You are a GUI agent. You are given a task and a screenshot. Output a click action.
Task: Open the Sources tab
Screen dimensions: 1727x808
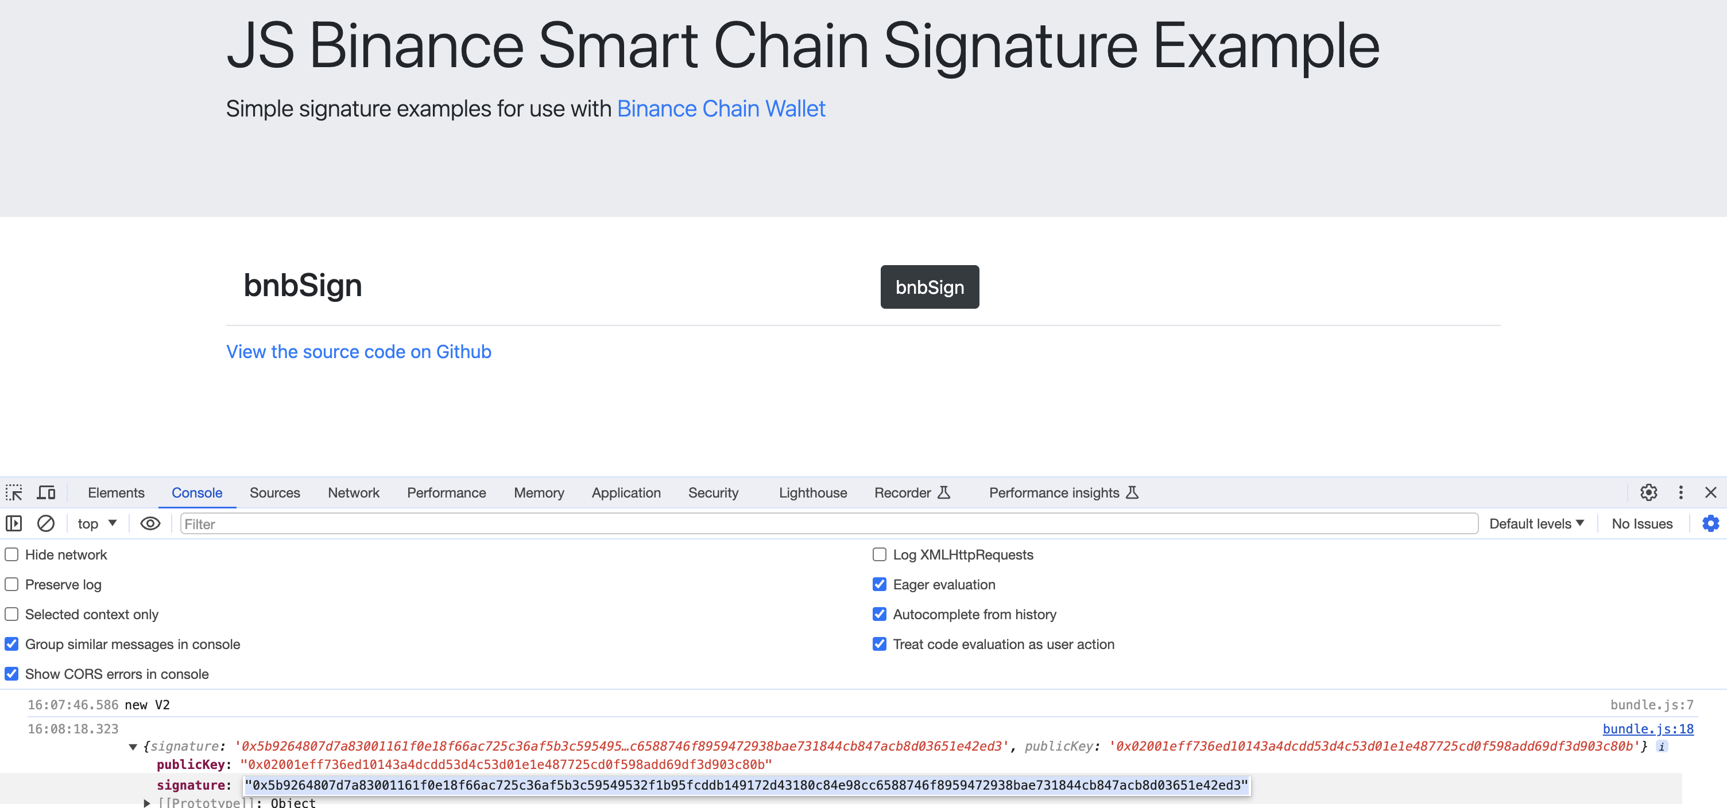(275, 492)
